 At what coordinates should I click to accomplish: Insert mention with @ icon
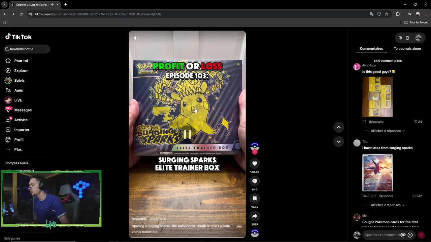pyautogui.click(x=403, y=235)
